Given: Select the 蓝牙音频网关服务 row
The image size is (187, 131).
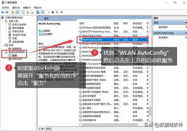Looking at the screenshot, I should click(113, 88).
